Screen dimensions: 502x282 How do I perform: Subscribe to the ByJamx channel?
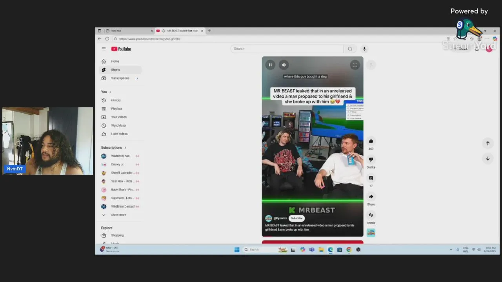pos(296,218)
